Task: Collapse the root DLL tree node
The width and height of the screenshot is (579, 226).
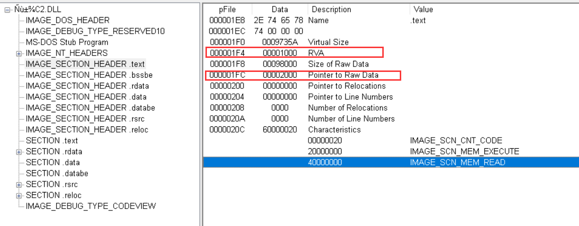Action: point(7,9)
